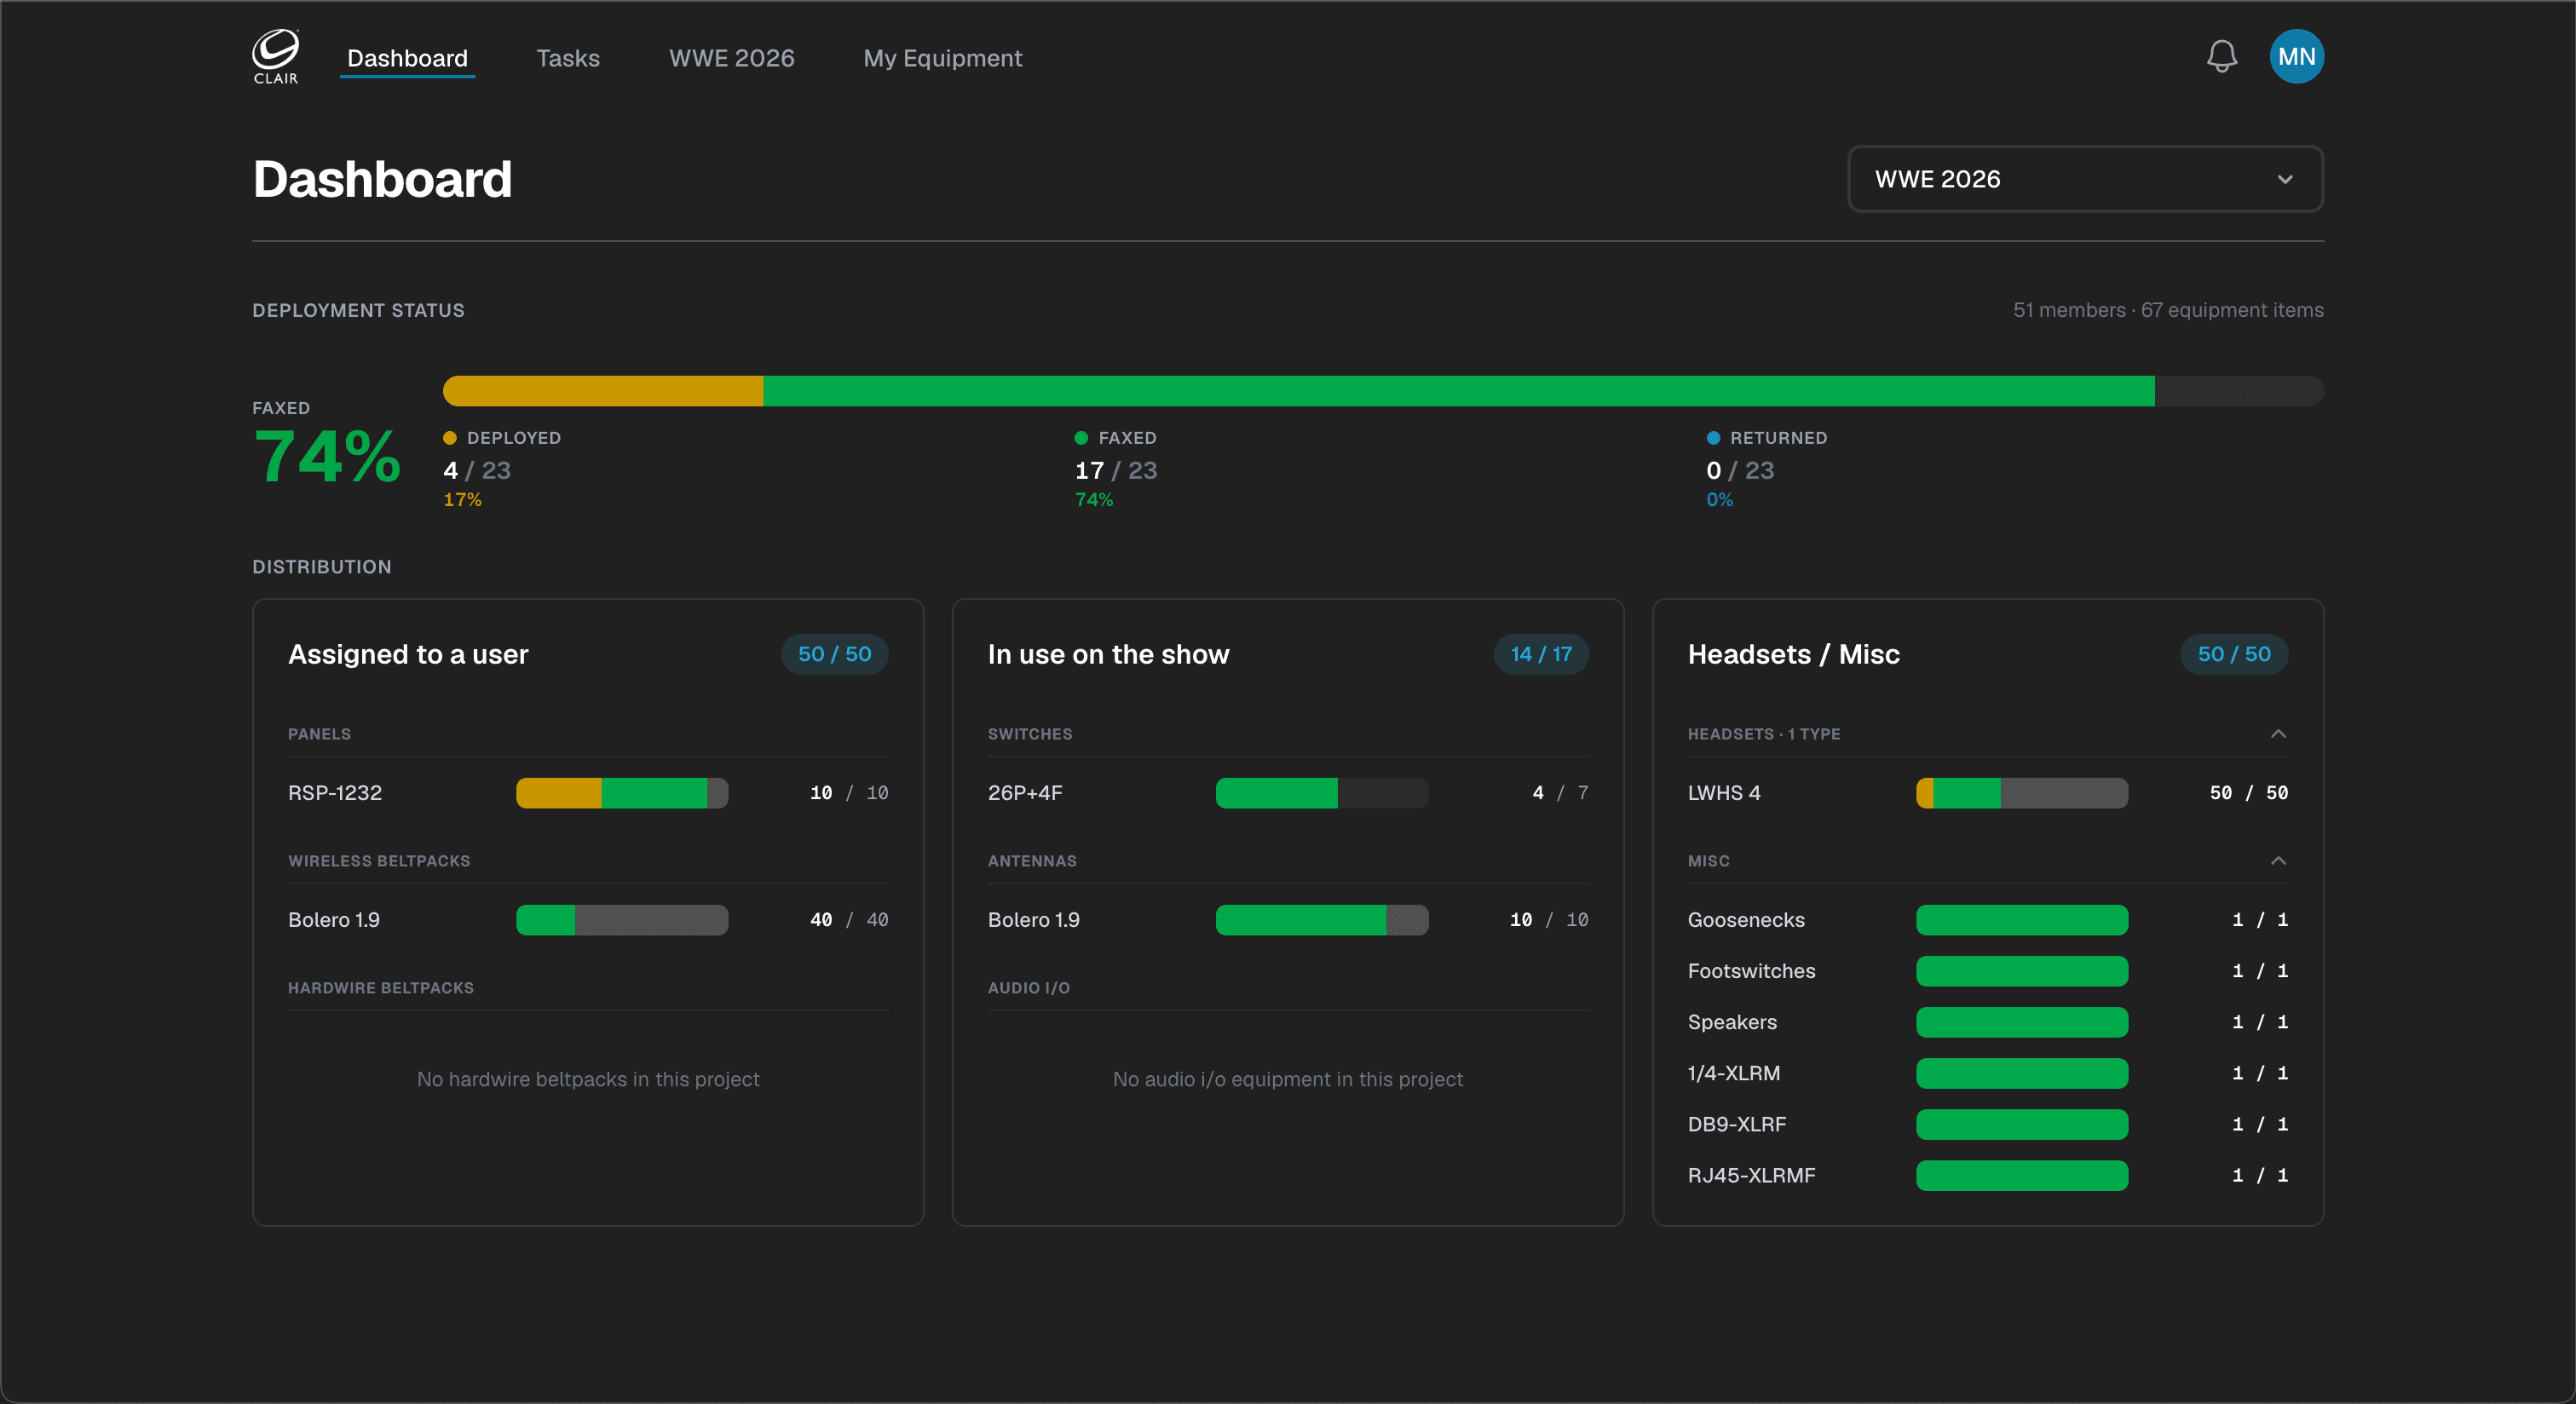Open the My Equipment tab

942,58
